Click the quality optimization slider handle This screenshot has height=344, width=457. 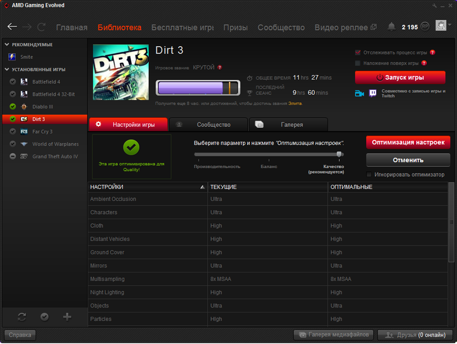[339, 154]
